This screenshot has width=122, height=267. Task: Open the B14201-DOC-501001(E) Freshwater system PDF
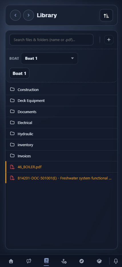point(61,178)
